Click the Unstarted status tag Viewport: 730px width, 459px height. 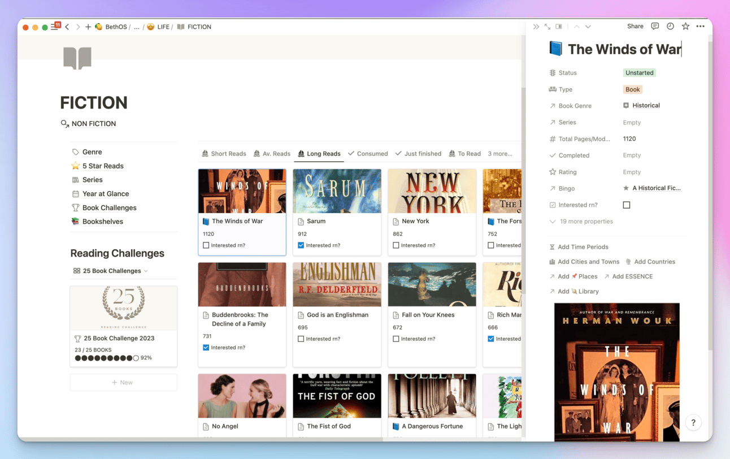(640, 73)
